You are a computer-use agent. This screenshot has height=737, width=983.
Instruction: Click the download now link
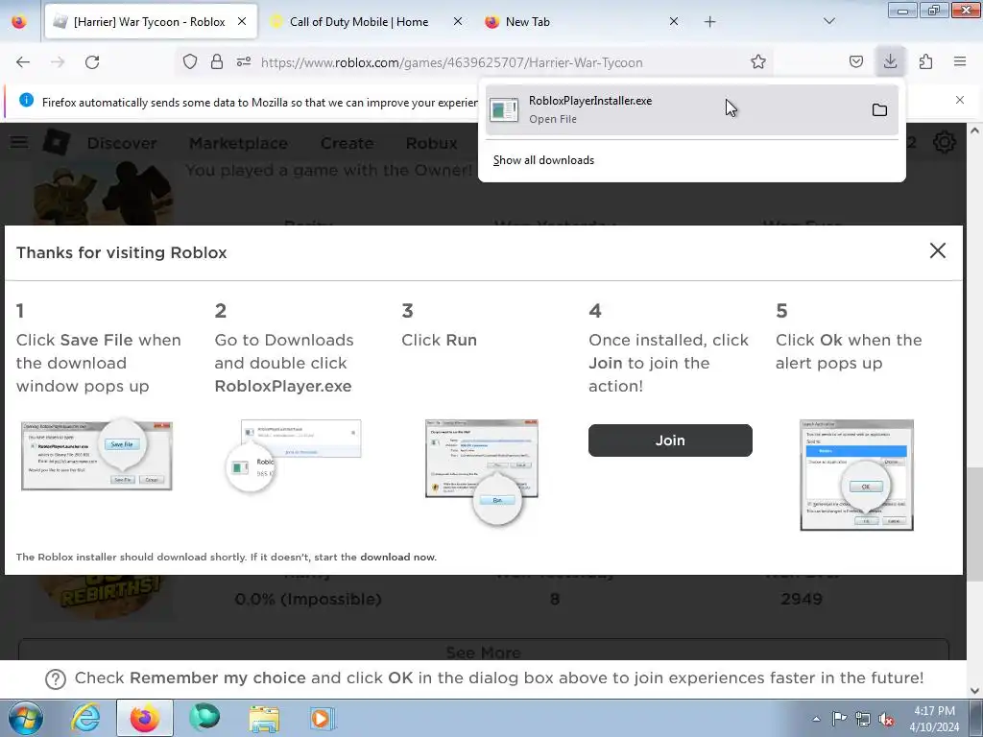[398, 557]
